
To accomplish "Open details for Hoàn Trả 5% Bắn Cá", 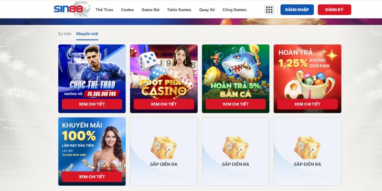I will coord(235,104).
